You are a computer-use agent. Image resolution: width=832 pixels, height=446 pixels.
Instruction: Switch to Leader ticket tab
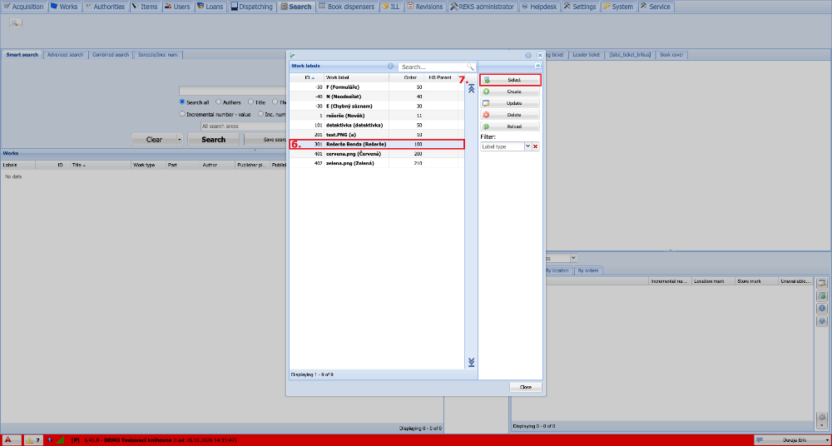587,55
